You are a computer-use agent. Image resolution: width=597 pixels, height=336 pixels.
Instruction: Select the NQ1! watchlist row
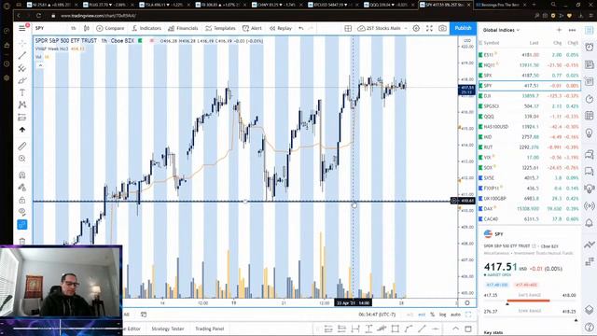click(x=530, y=65)
